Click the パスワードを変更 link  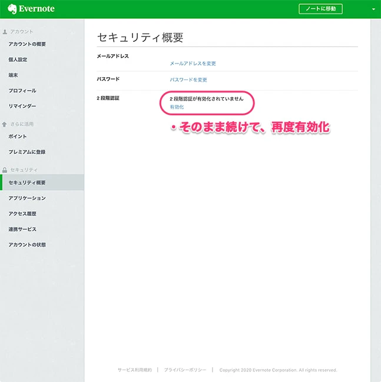(188, 79)
